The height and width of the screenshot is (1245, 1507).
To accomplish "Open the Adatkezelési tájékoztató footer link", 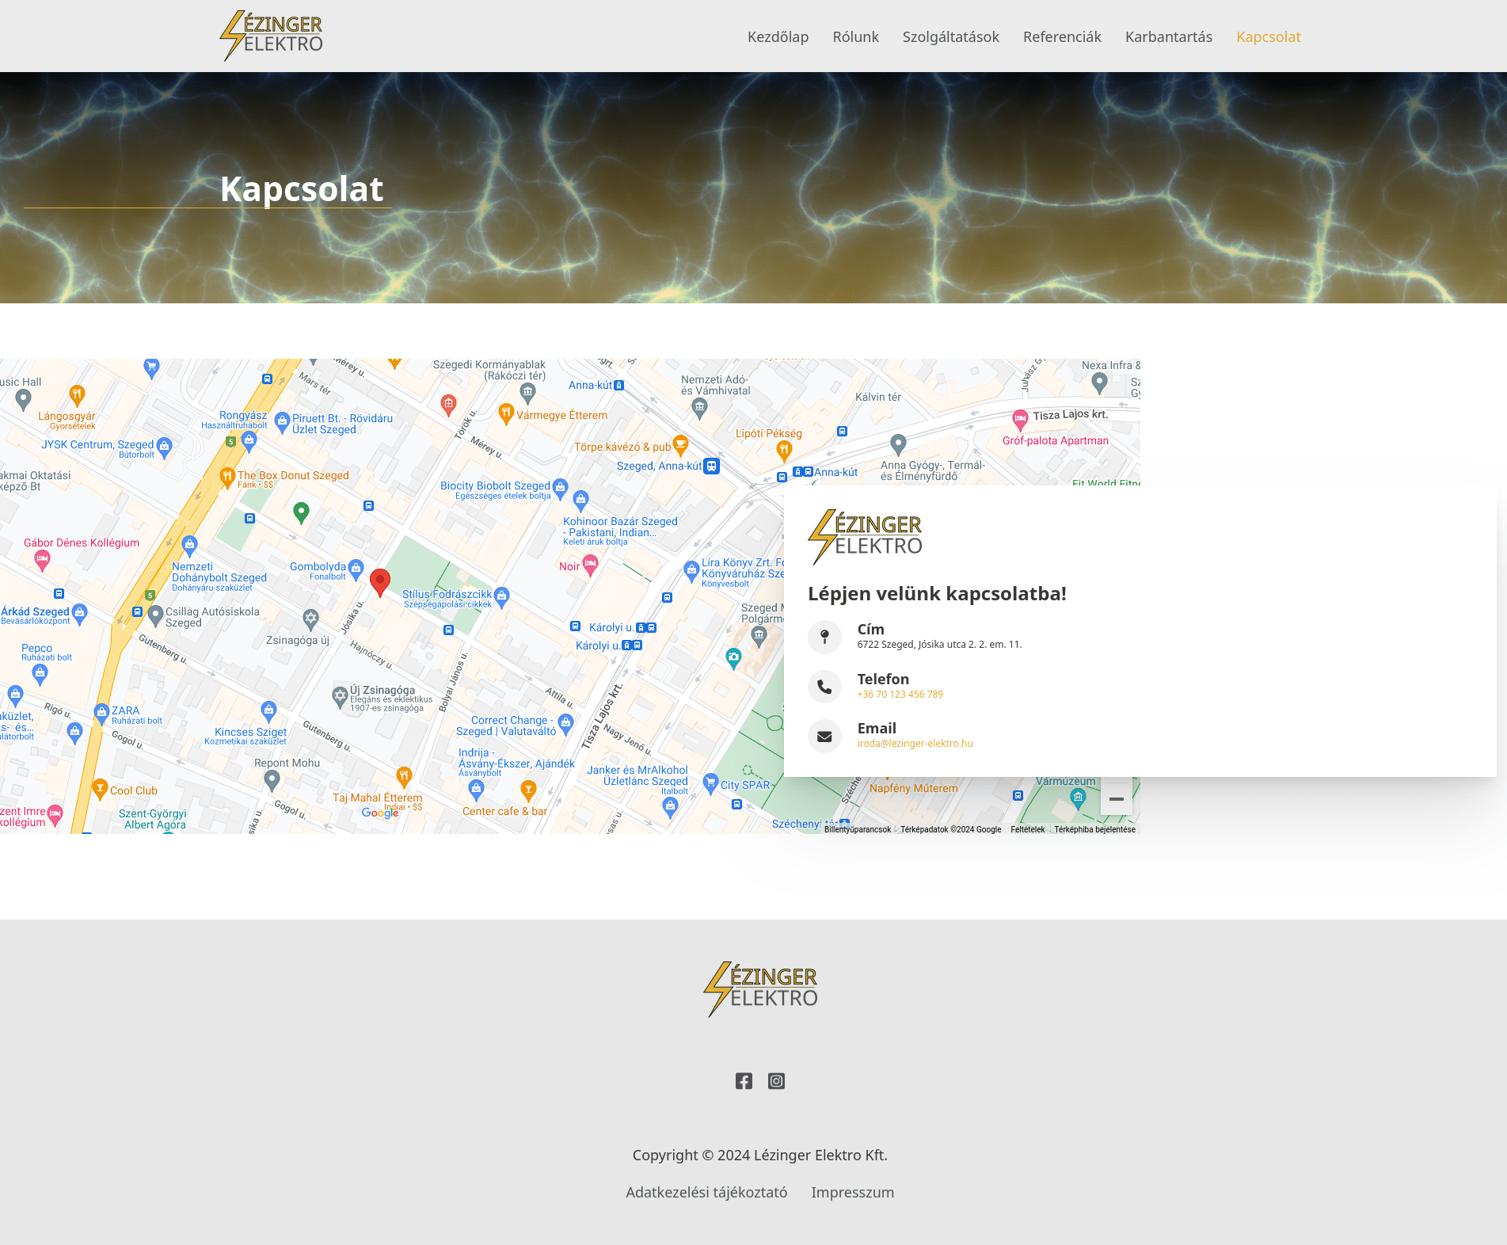I will click(706, 1193).
